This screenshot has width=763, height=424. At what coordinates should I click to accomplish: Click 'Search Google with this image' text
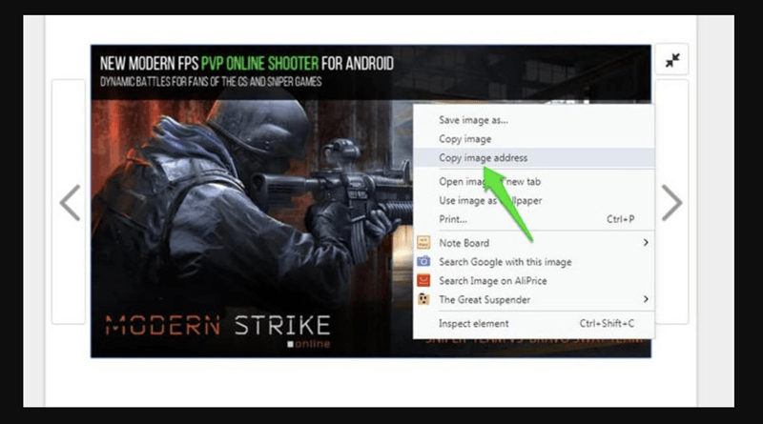505,262
